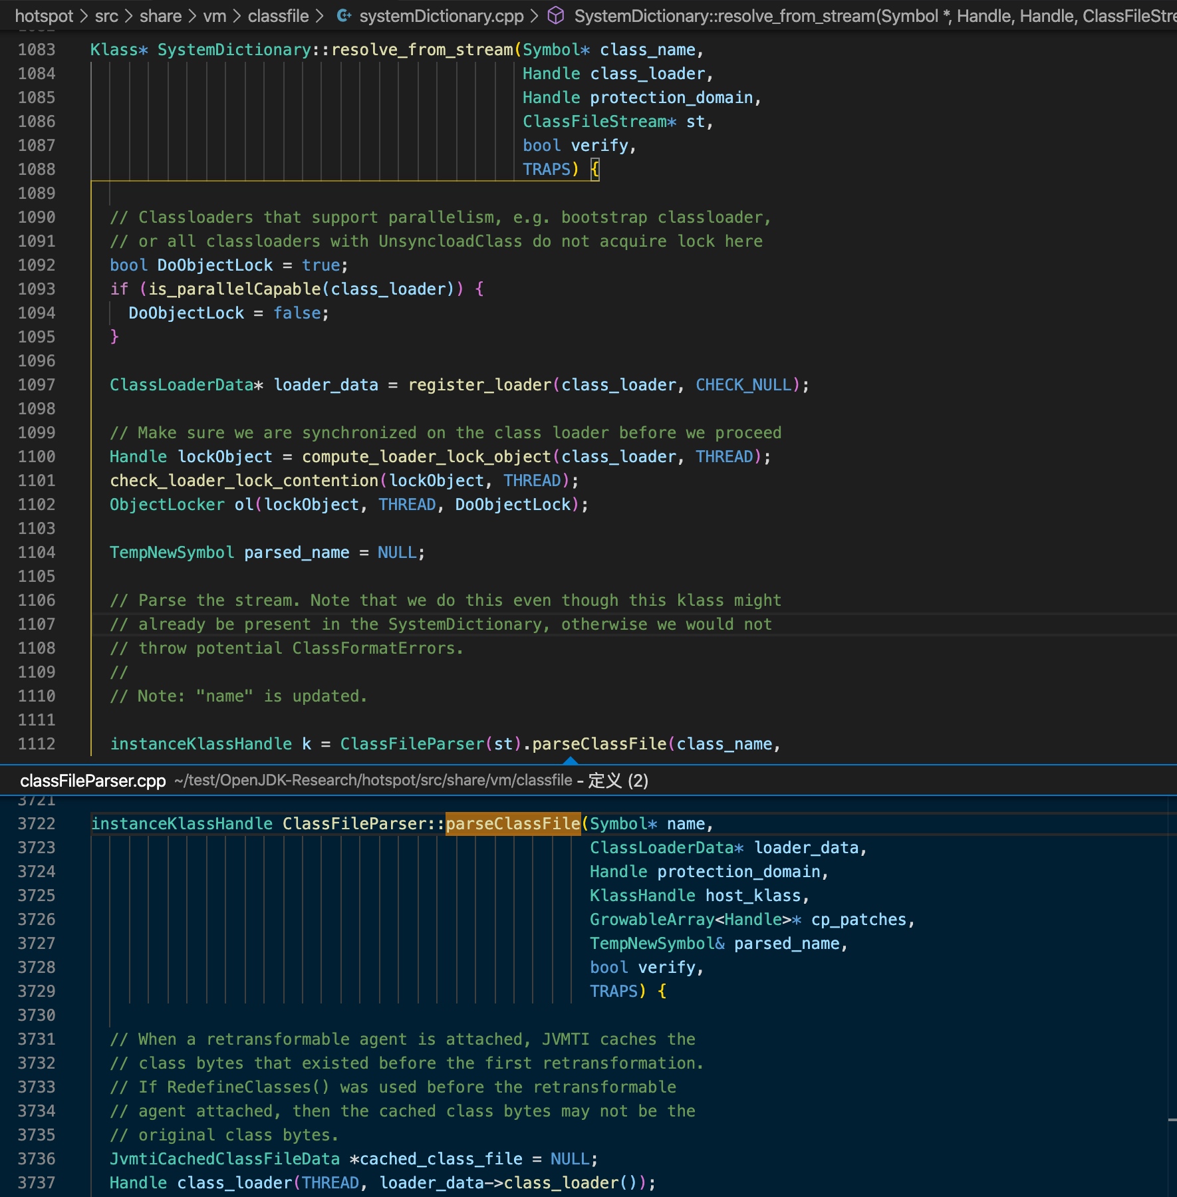Open systemDictionary.cpp breadcrumb file
This screenshot has width=1177, height=1197.
click(442, 16)
